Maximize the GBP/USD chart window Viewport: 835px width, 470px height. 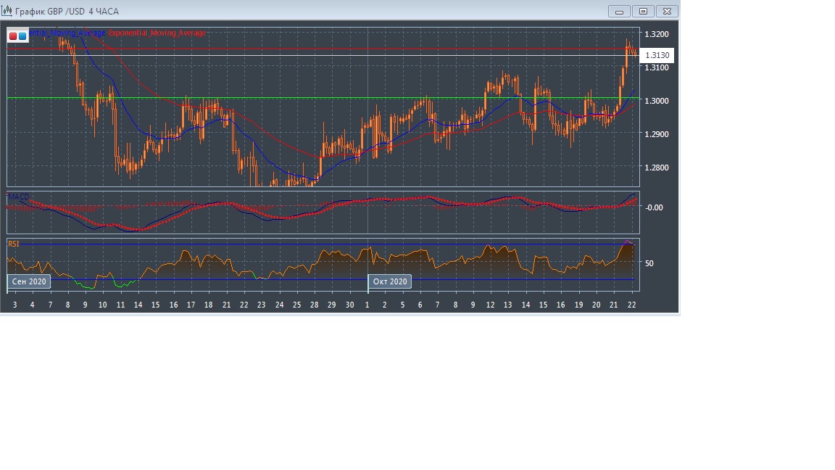pyautogui.click(x=643, y=11)
